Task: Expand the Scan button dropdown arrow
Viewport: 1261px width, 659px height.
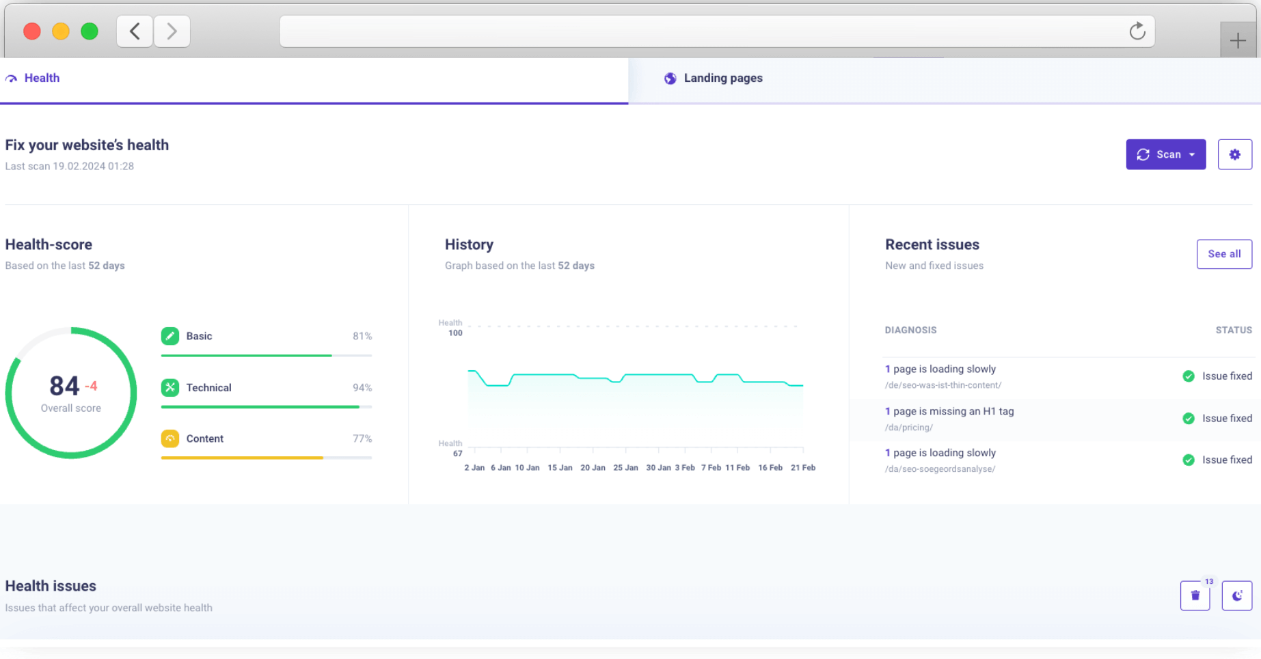Action: 1192,155
